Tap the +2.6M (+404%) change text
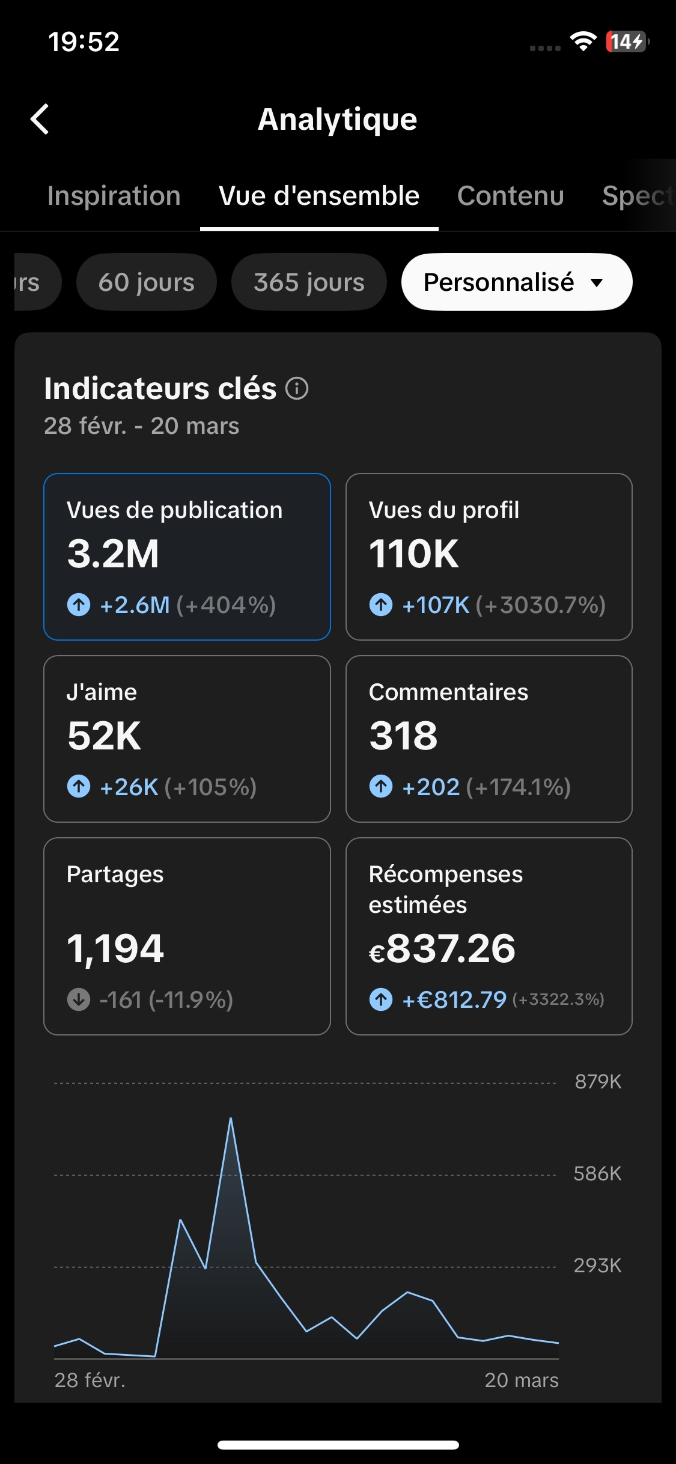Viewport: 676px width, 1464px height. 187,605
